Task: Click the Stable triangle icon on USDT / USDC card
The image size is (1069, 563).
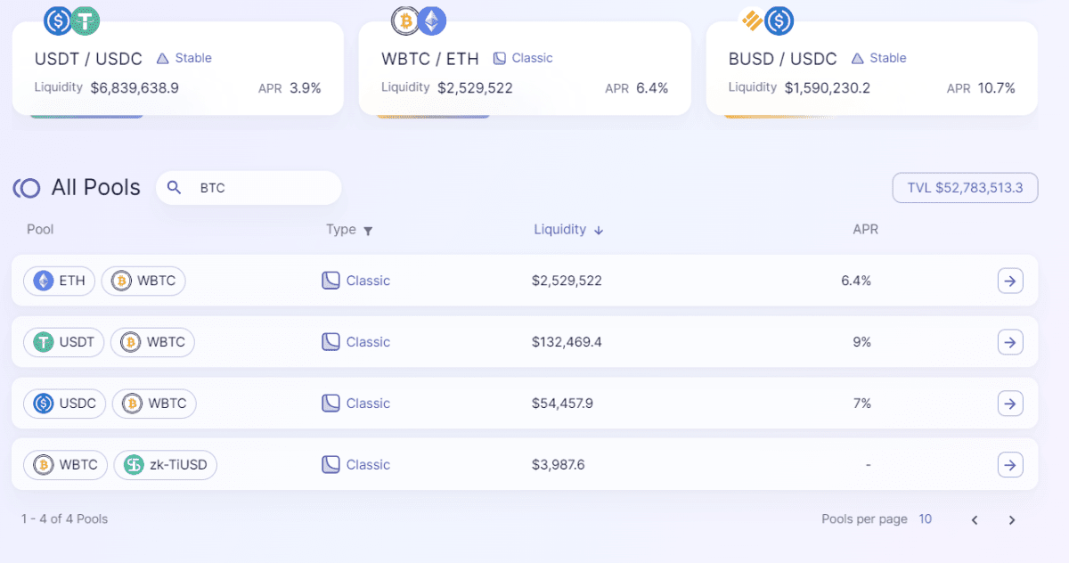Action: [x=163, y=59]
